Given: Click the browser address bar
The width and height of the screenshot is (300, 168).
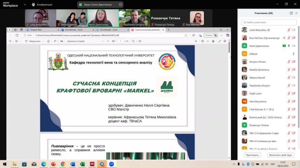Looking at the screenshot, I should click(105, 35).
